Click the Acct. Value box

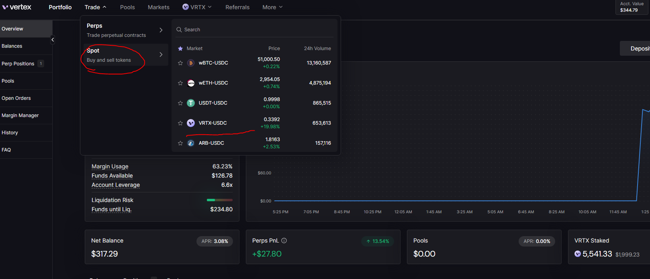[632, 7]
